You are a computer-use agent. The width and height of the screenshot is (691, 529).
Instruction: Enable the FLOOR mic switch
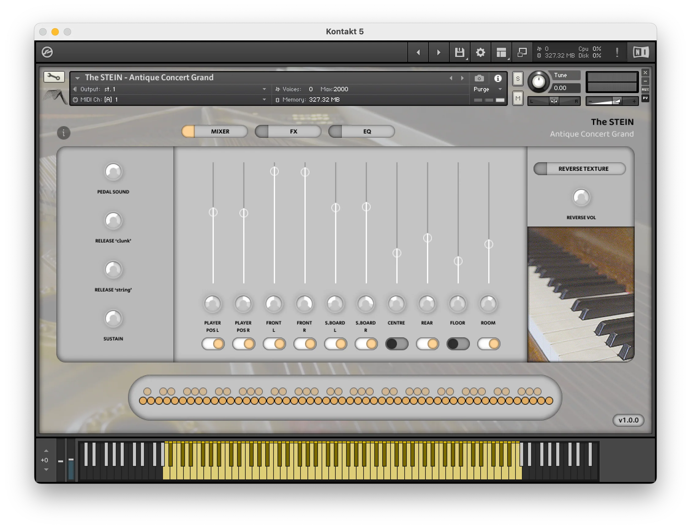tap(458, 344)
